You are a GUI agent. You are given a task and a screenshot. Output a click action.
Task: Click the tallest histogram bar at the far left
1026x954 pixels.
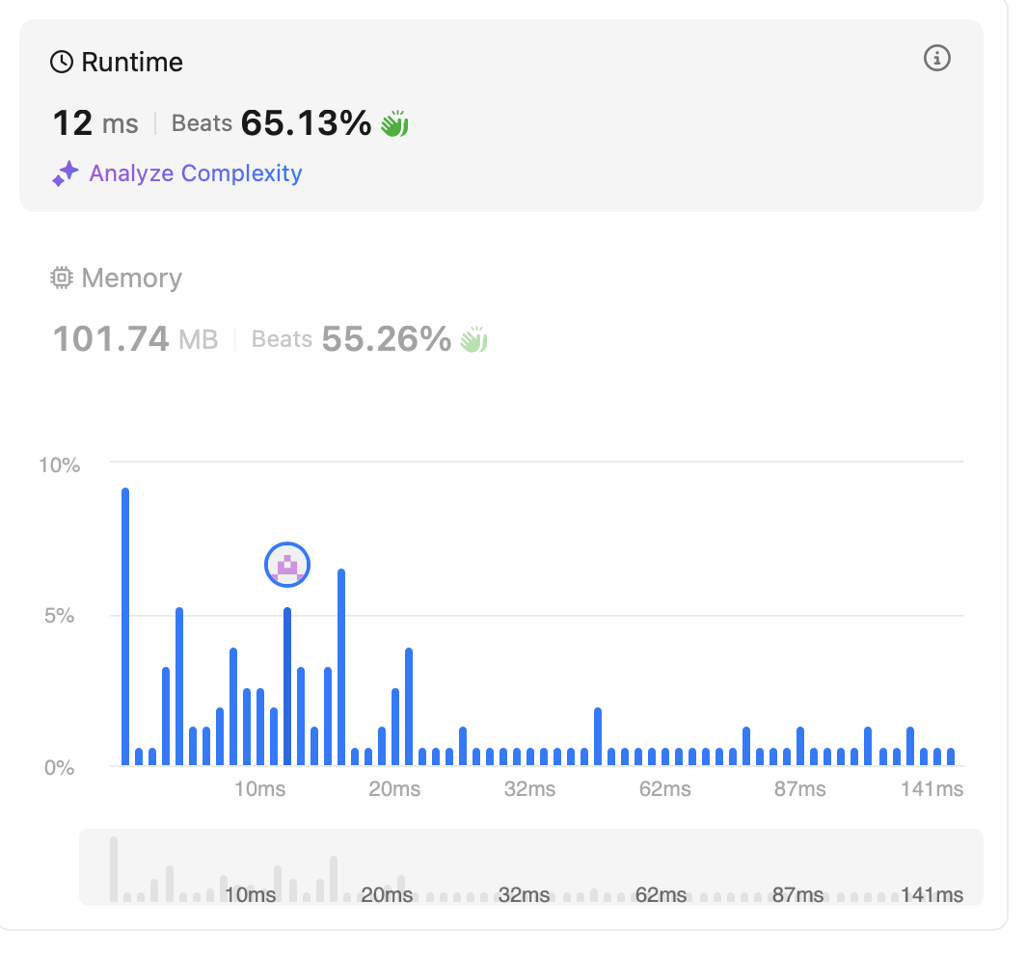coord(125,626)
